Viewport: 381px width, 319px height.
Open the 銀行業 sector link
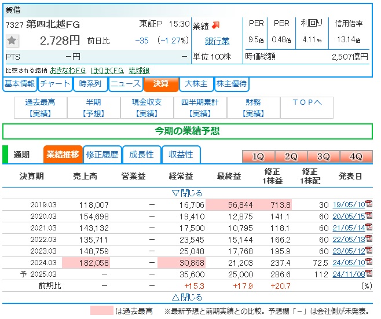tap(217, 41)
